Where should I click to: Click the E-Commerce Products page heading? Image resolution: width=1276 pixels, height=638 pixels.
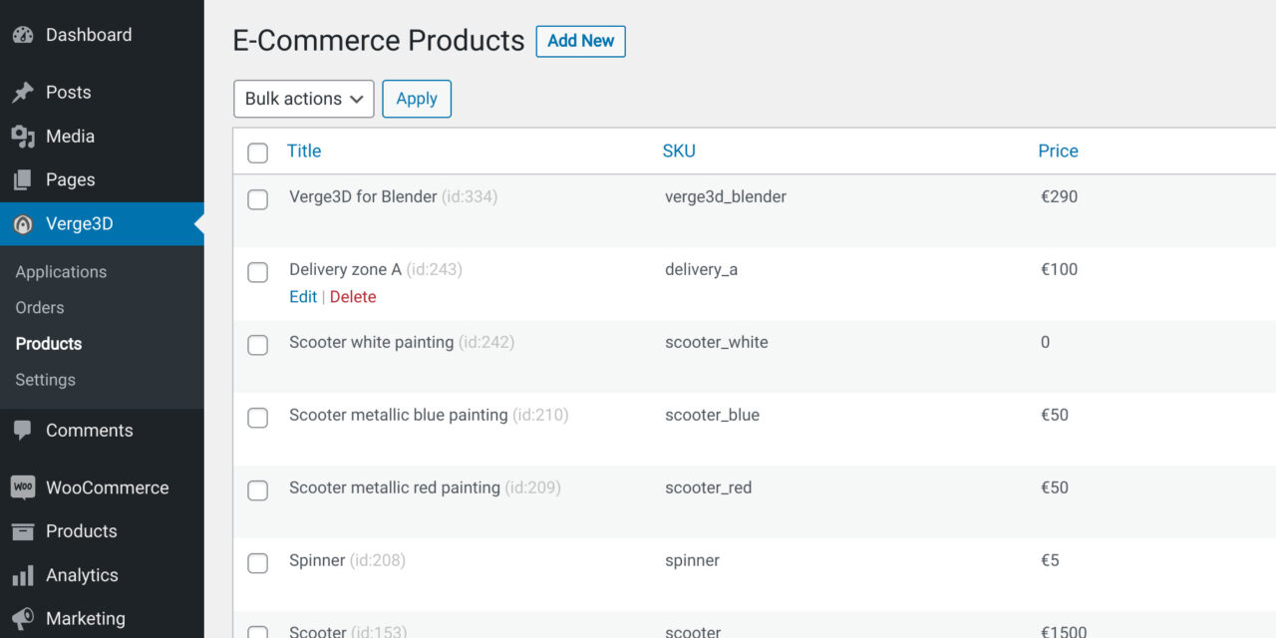pos(379,41)
